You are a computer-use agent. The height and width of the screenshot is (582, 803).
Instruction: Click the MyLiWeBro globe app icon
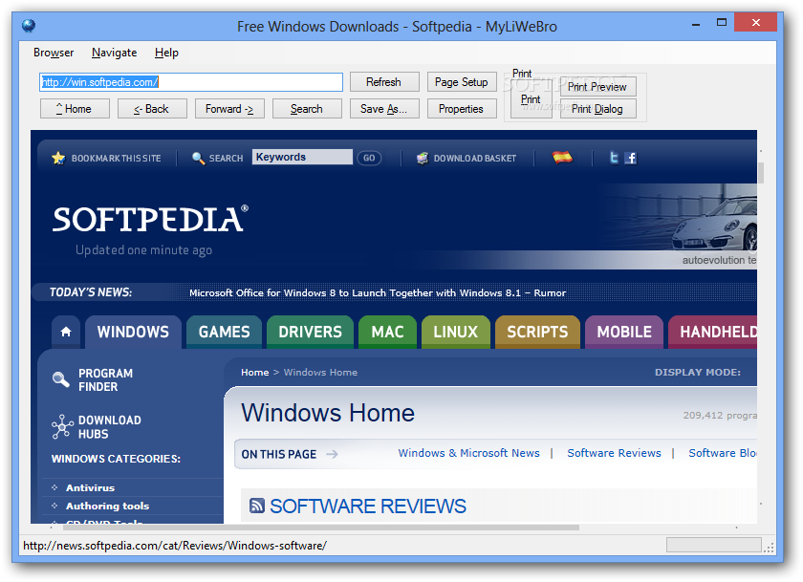tap(29, 25)
